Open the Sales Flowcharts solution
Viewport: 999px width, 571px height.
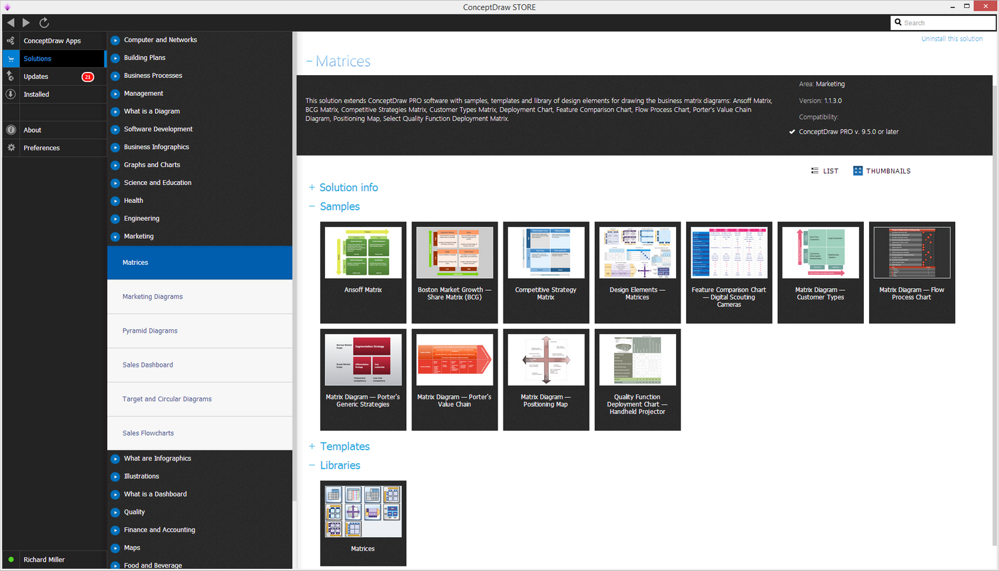coord(200,433)
